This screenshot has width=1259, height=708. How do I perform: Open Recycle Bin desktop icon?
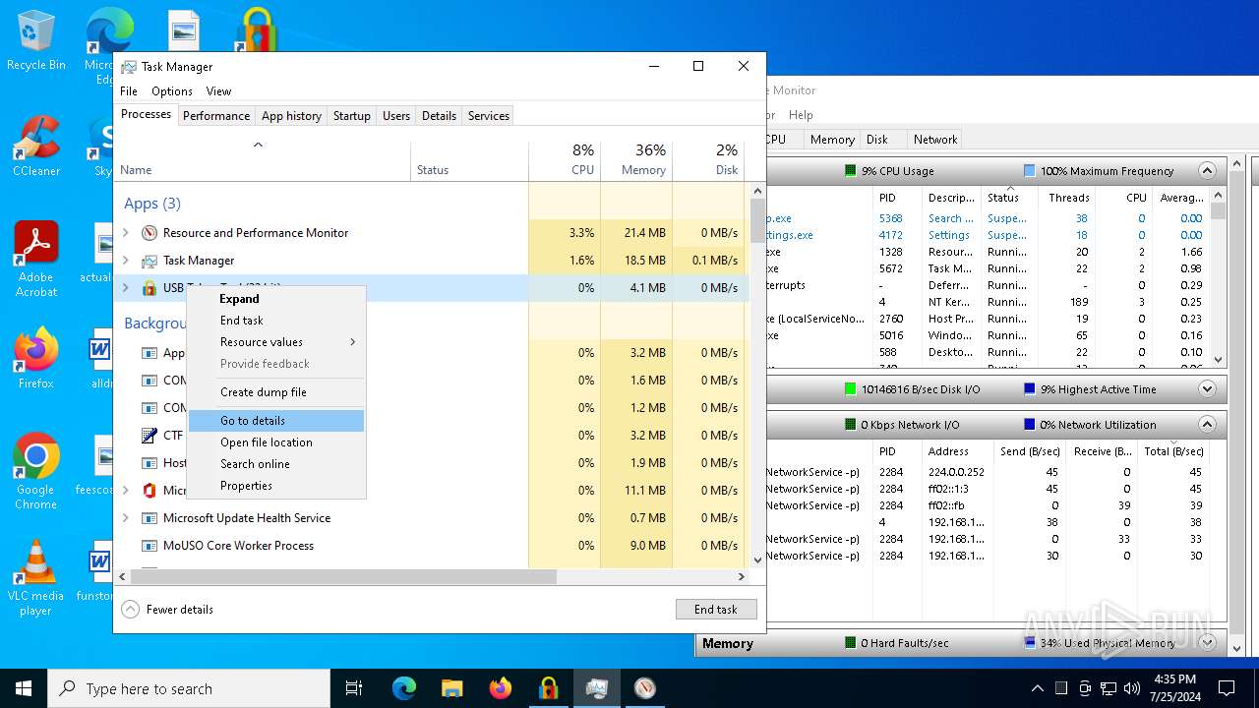pyautogui.click(x=36, y=41)
